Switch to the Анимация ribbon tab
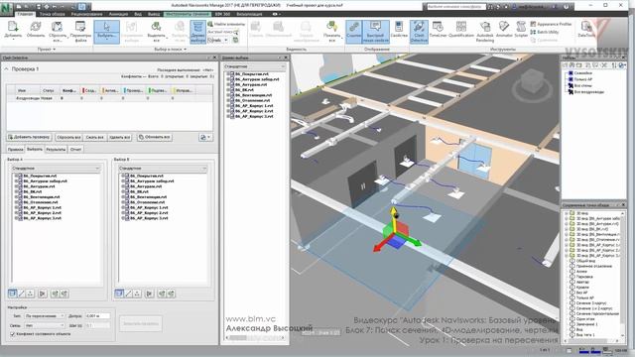The image size is (635, 357). tap(118, 14)
